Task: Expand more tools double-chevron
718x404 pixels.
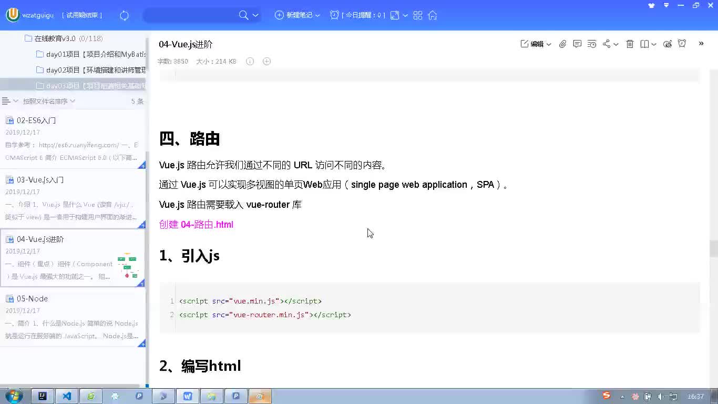Action: 701,44
